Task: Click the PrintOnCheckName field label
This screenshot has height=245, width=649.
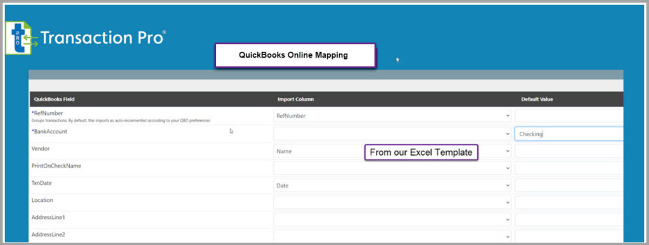Action: 56,166
